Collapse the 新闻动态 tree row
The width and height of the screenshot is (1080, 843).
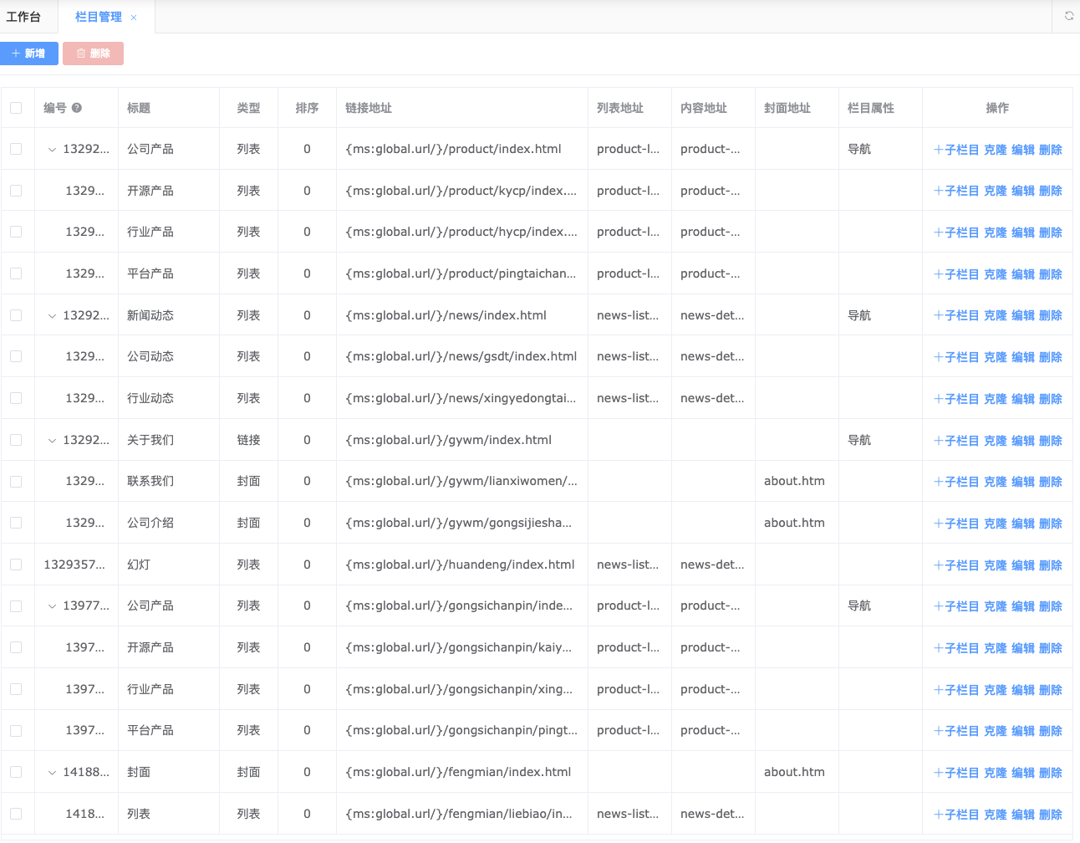coord(52,316)
